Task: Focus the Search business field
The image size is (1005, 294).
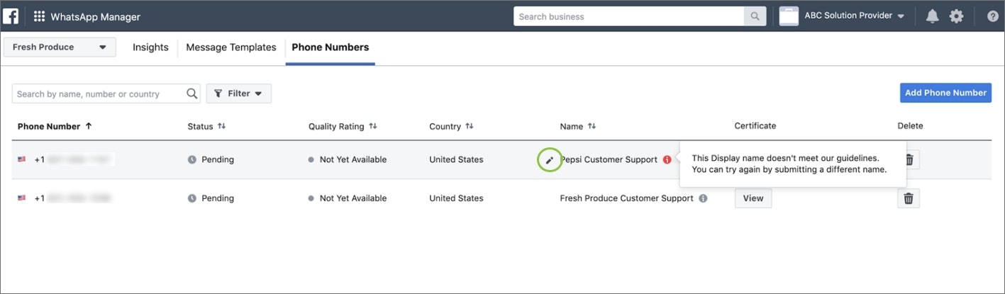Action: (x=629, y=16)
